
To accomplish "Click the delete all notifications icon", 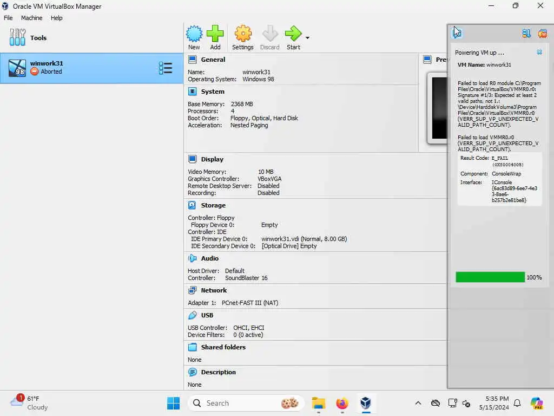I will 542,33.
